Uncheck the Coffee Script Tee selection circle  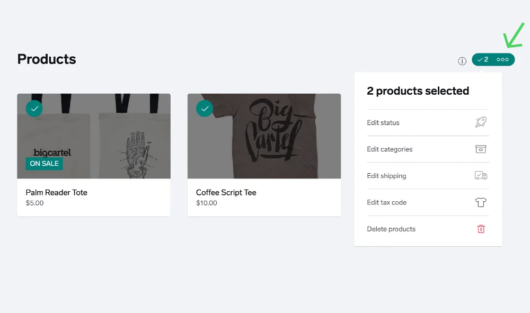(x=205, y=109)
